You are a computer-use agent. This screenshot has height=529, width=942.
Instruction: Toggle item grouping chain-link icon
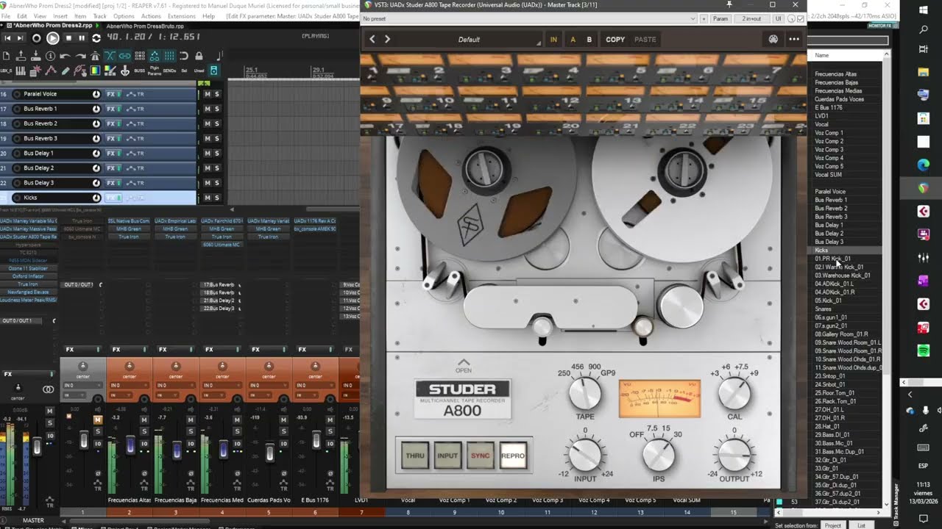tap(124, 56)
